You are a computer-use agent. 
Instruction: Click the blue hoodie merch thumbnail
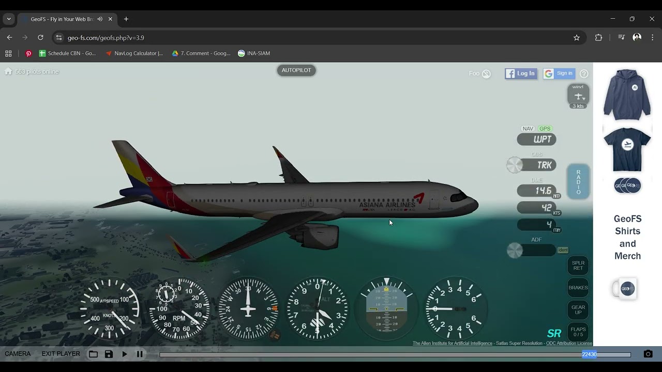(x=627, y=95)
